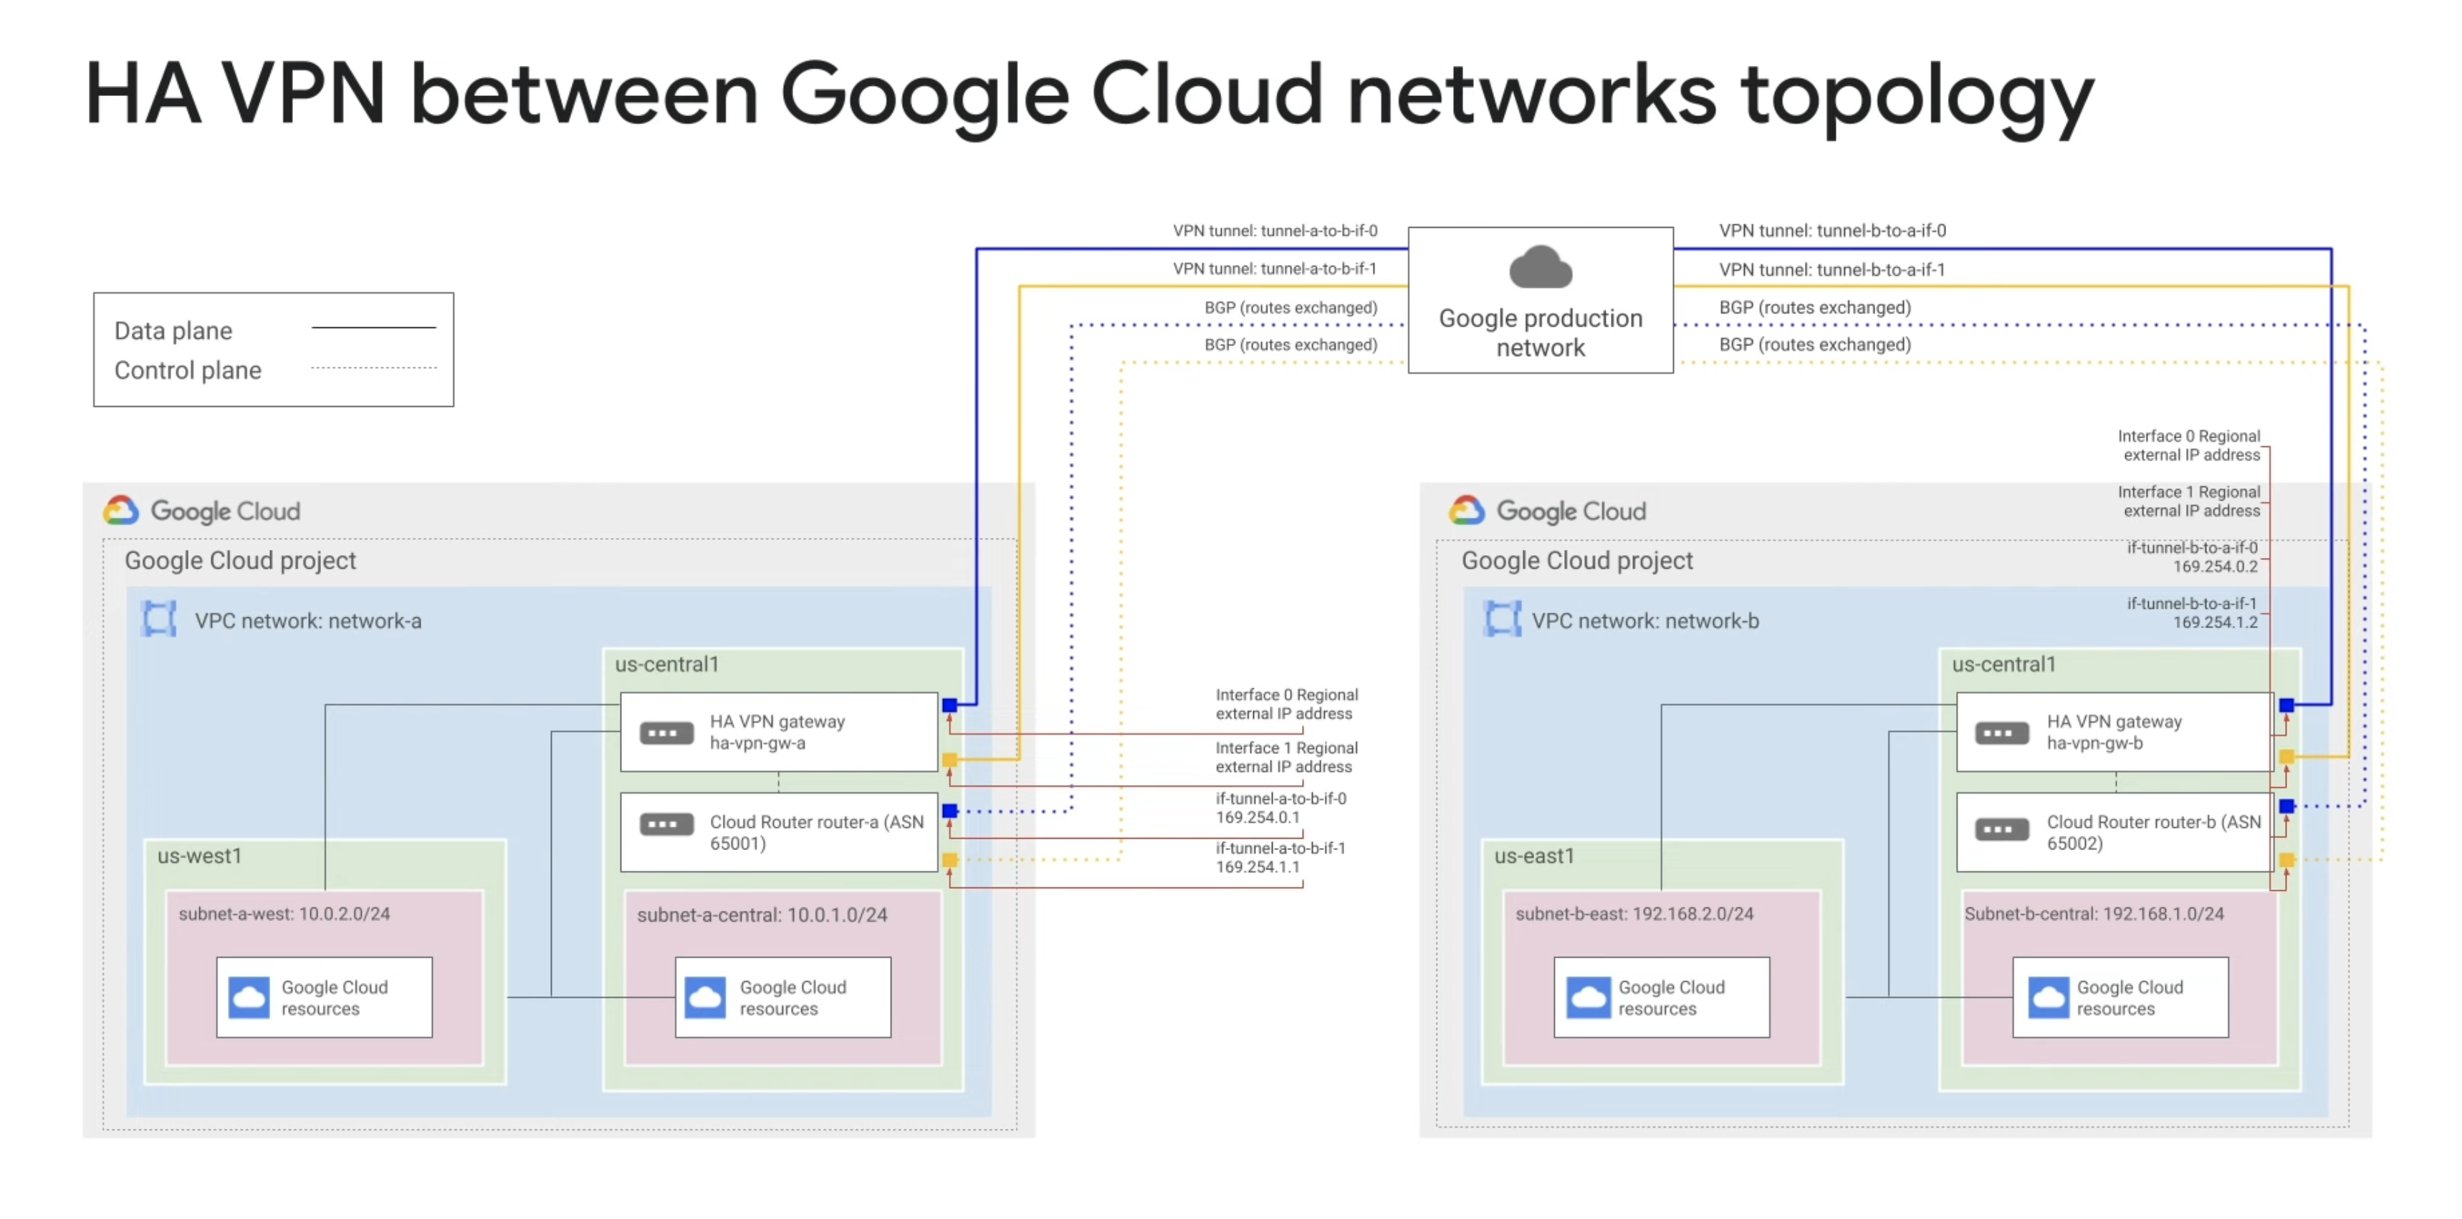Click lower right 'BGP (routes exchanged)' label
This screenshot has height=1219, width=2462.
tap(1815, 345)
